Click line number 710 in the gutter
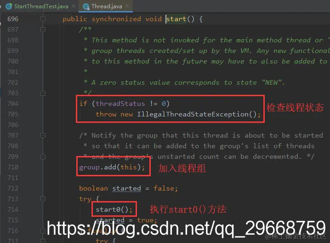Screen dimensions: 330x243 coord(13,167)
